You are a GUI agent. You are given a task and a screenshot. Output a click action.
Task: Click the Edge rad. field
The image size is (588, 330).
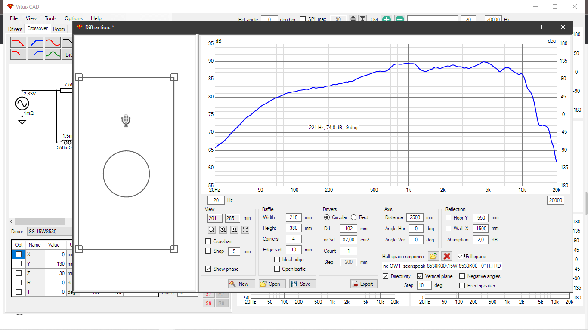[293, 250]
